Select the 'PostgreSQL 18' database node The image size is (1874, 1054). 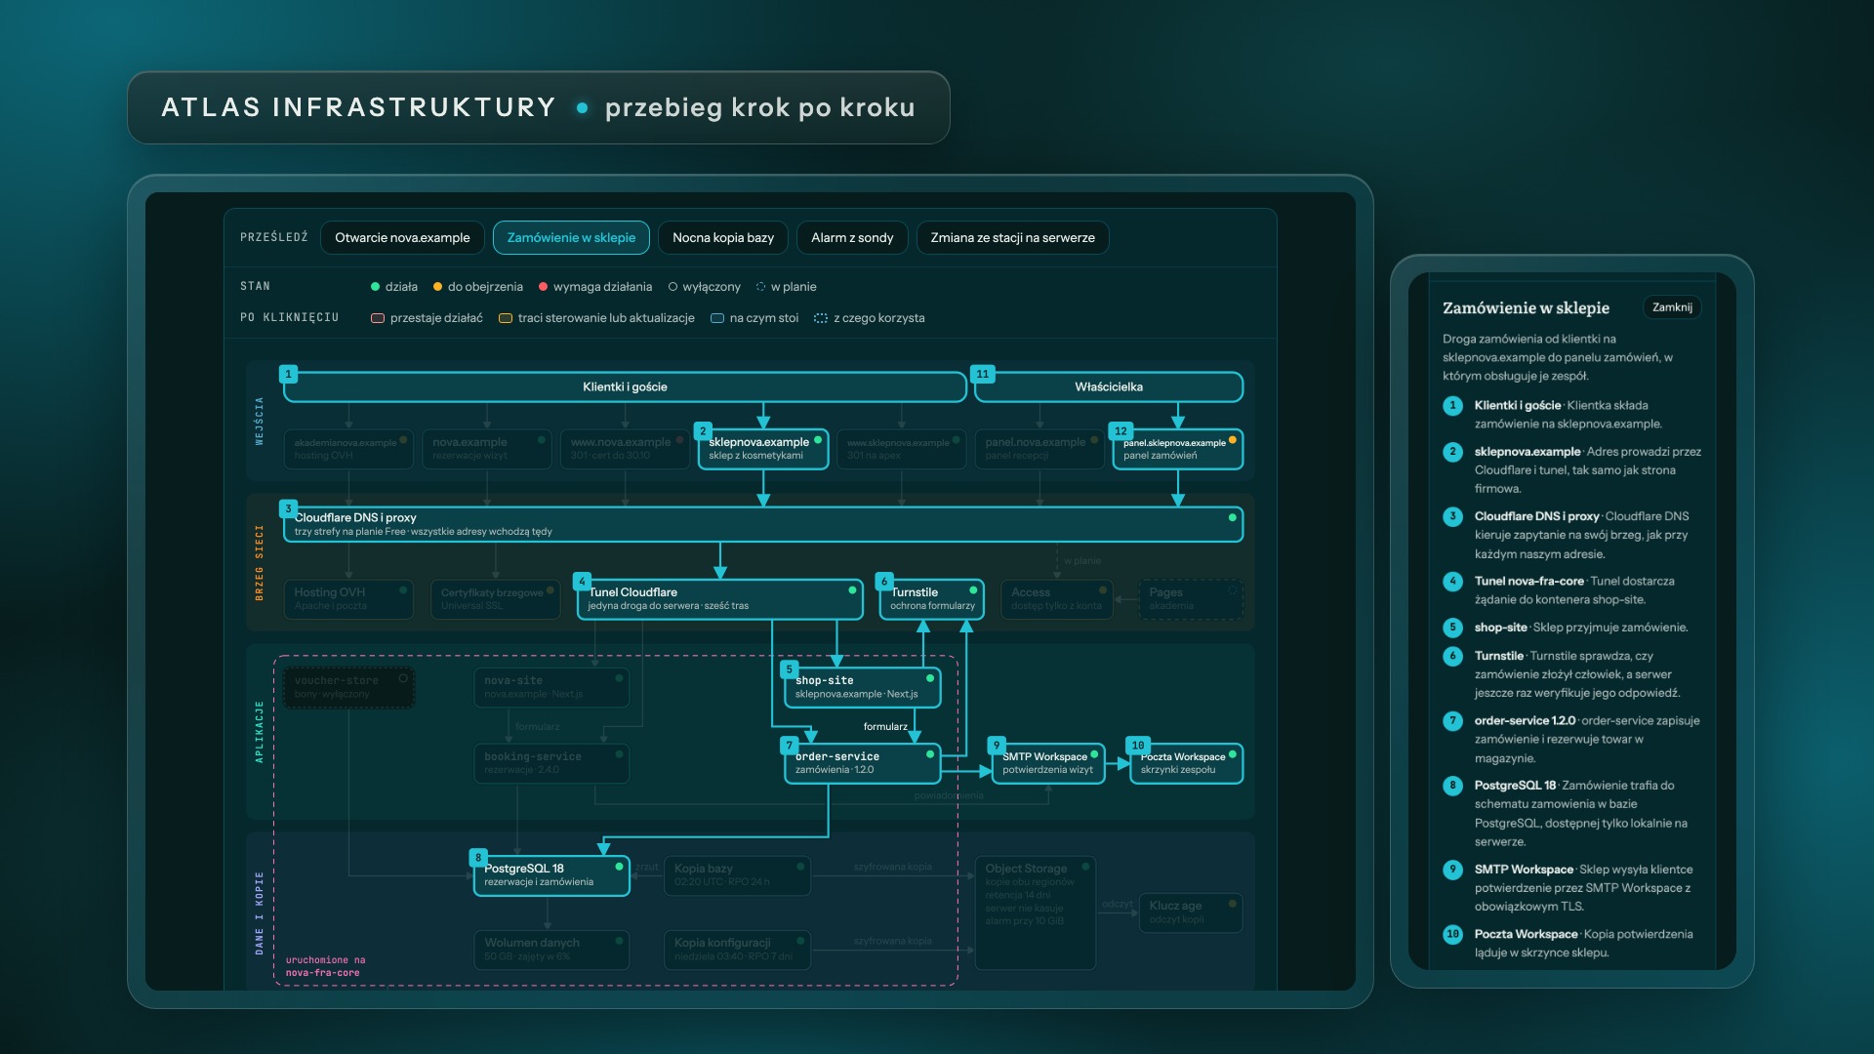coord(551,875)
